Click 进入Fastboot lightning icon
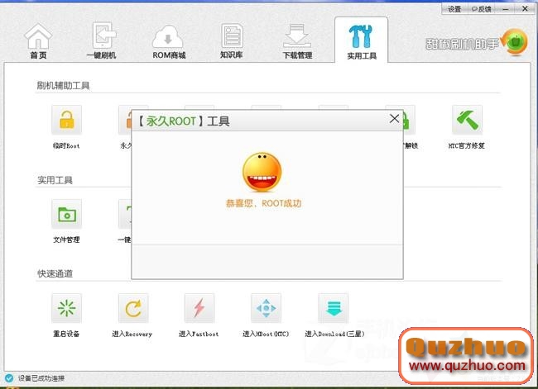538x389 pixels. coord(199,308)
